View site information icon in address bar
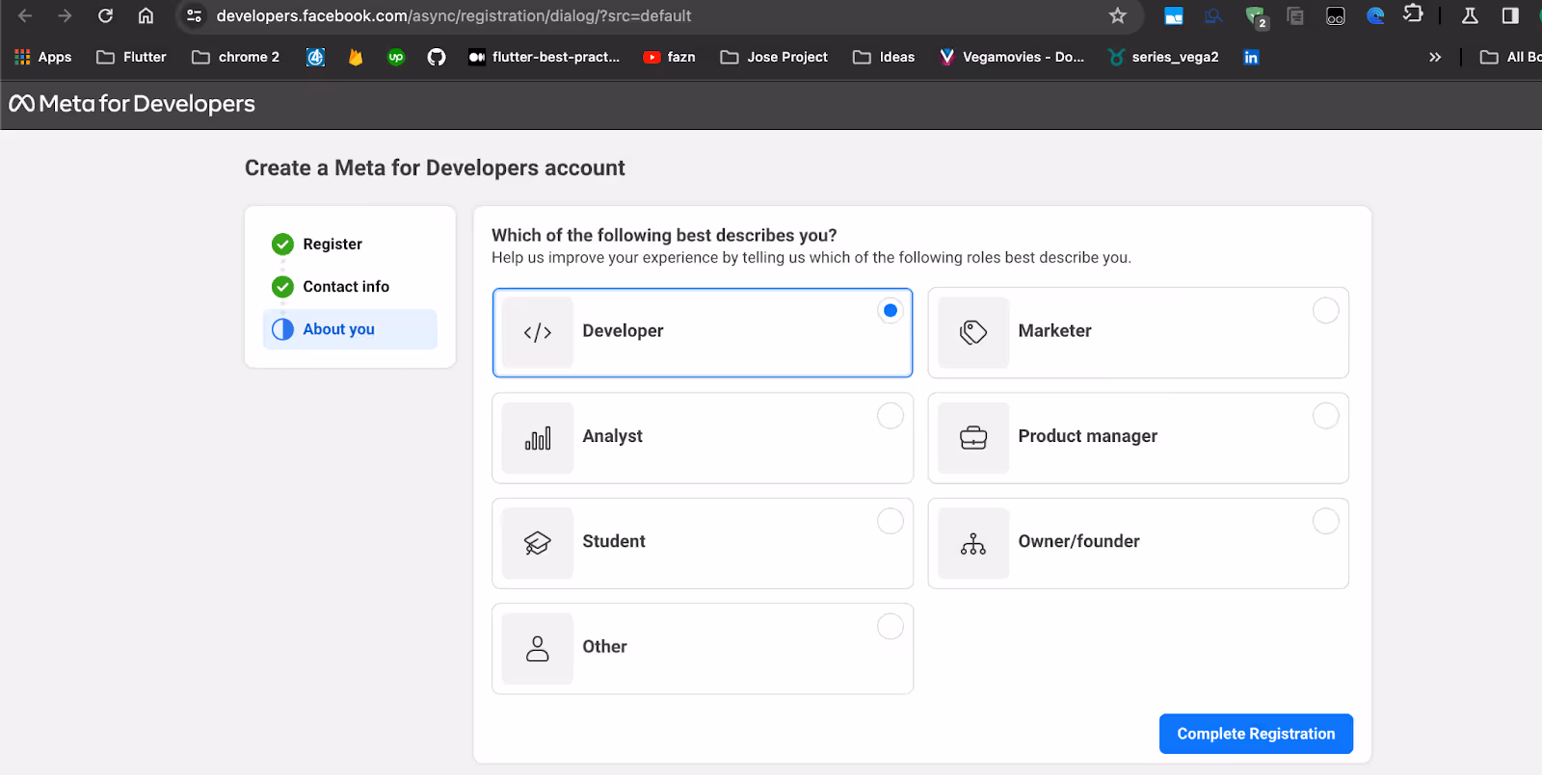Viewport: 1542px width, 775px height. [194, 15]
